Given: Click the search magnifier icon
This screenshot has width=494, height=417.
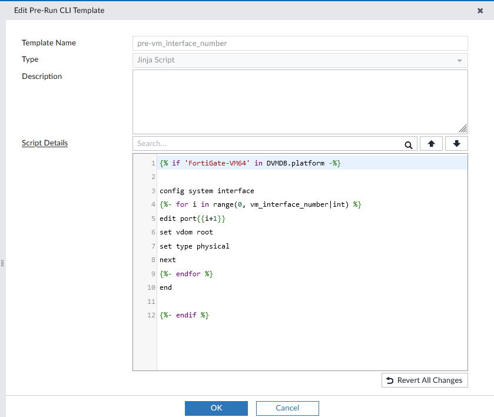Looking at the screenshot, I should pyautogui.click(x=409, y=143).
